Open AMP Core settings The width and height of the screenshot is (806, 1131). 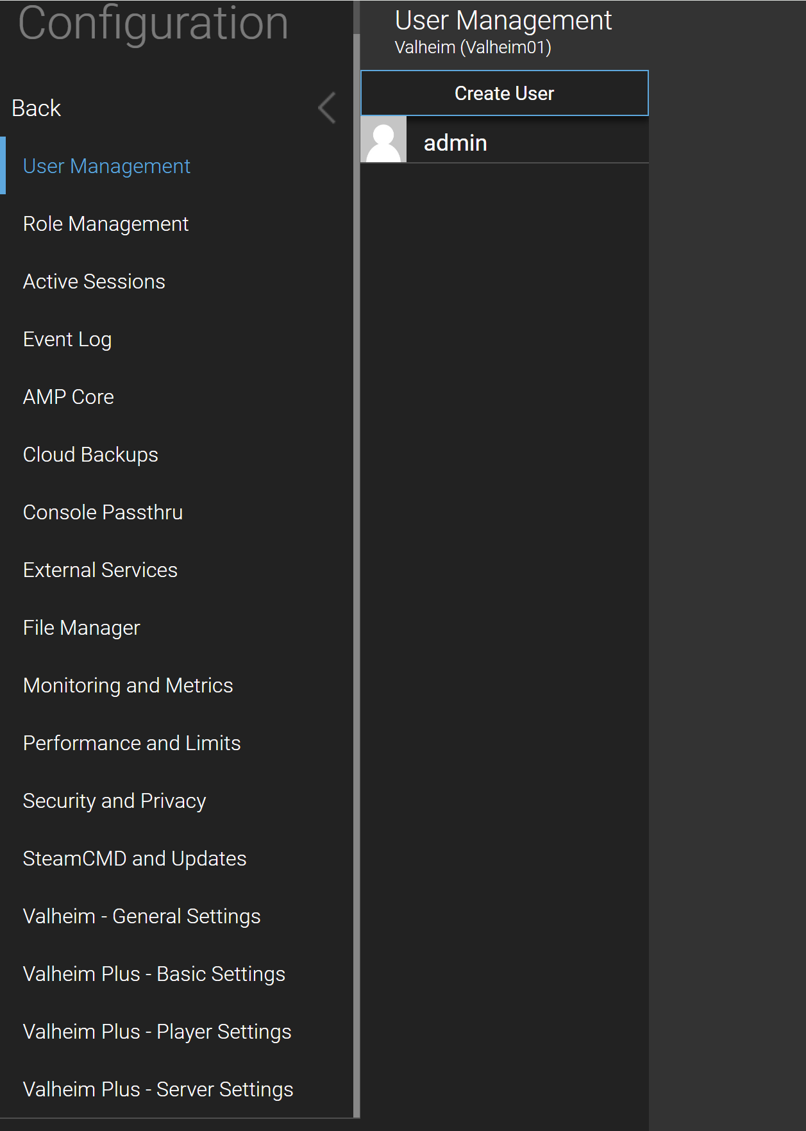[69, 397]
